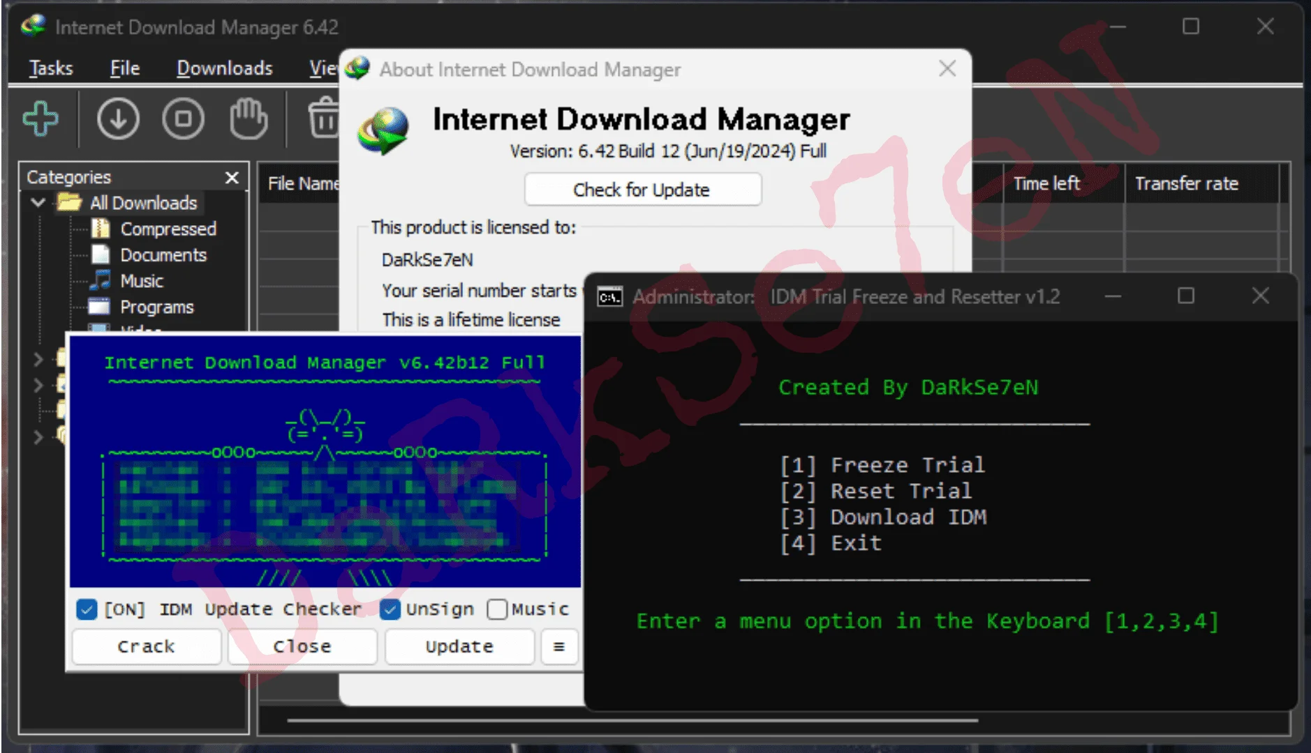1311x753 pixels.
Task: Click the 'Internet Download Manager v6.42b12 Full' banner
Action: click(x=325, y=363)
